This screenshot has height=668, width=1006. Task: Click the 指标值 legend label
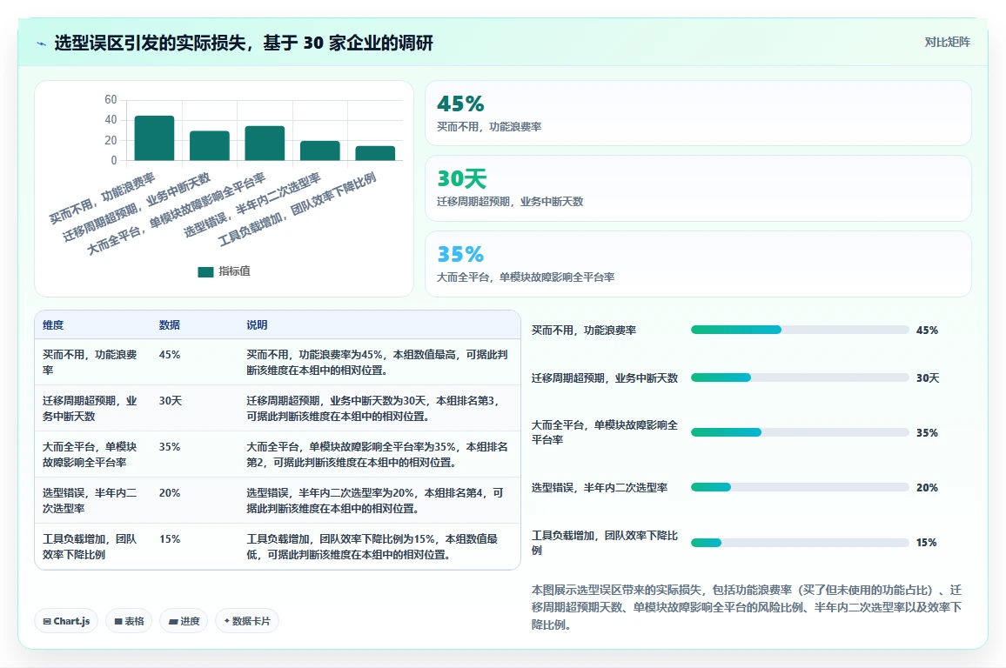234,271
